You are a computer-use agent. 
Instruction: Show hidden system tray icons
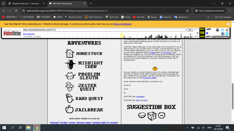coord(187,128)
